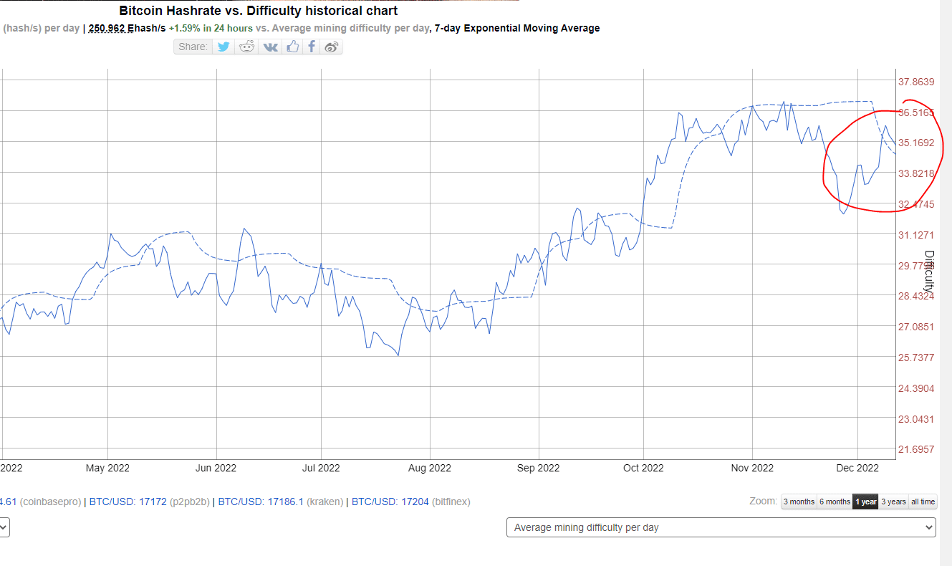Open BTC/USD 17204 bitfinex price link

point(390,502)
